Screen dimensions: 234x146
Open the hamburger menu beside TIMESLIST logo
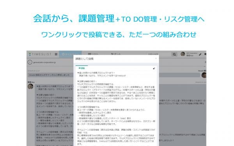56,54
